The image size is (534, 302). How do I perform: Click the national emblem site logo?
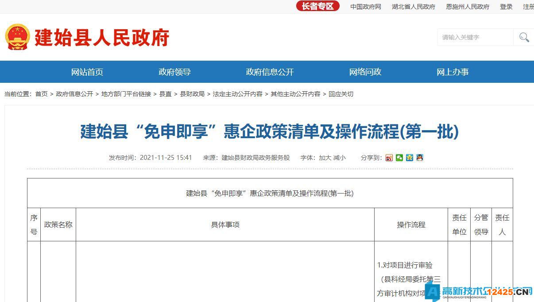click(17, 37)
